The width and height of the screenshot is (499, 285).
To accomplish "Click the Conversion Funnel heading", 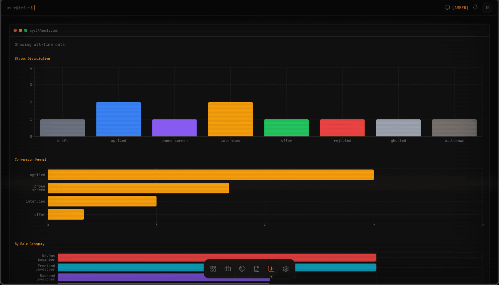I will (x=30, y=159).
